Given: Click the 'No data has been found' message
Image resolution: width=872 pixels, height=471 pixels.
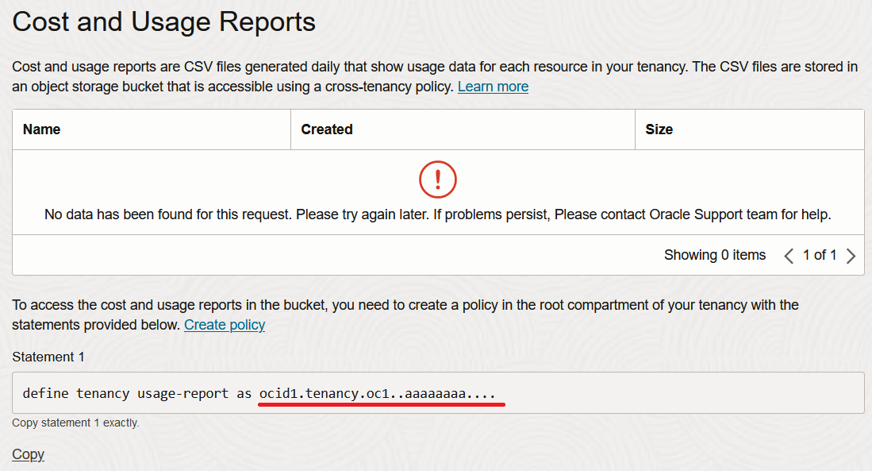Looking at the screenshot, I should coord(438,214).
